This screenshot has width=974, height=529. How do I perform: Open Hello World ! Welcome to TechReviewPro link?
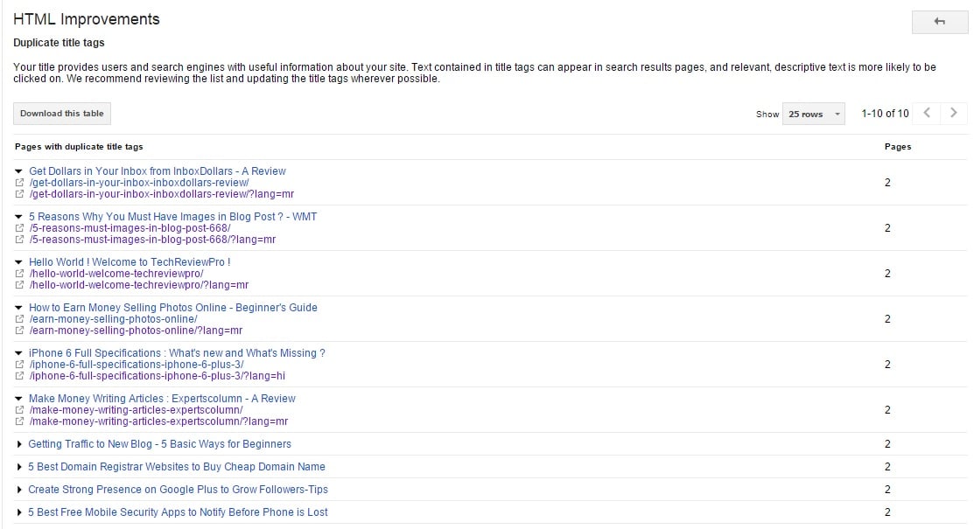130,262
